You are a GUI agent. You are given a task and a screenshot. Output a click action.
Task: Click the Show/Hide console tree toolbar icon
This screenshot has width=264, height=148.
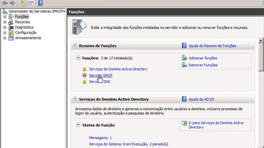click(31, 3)
